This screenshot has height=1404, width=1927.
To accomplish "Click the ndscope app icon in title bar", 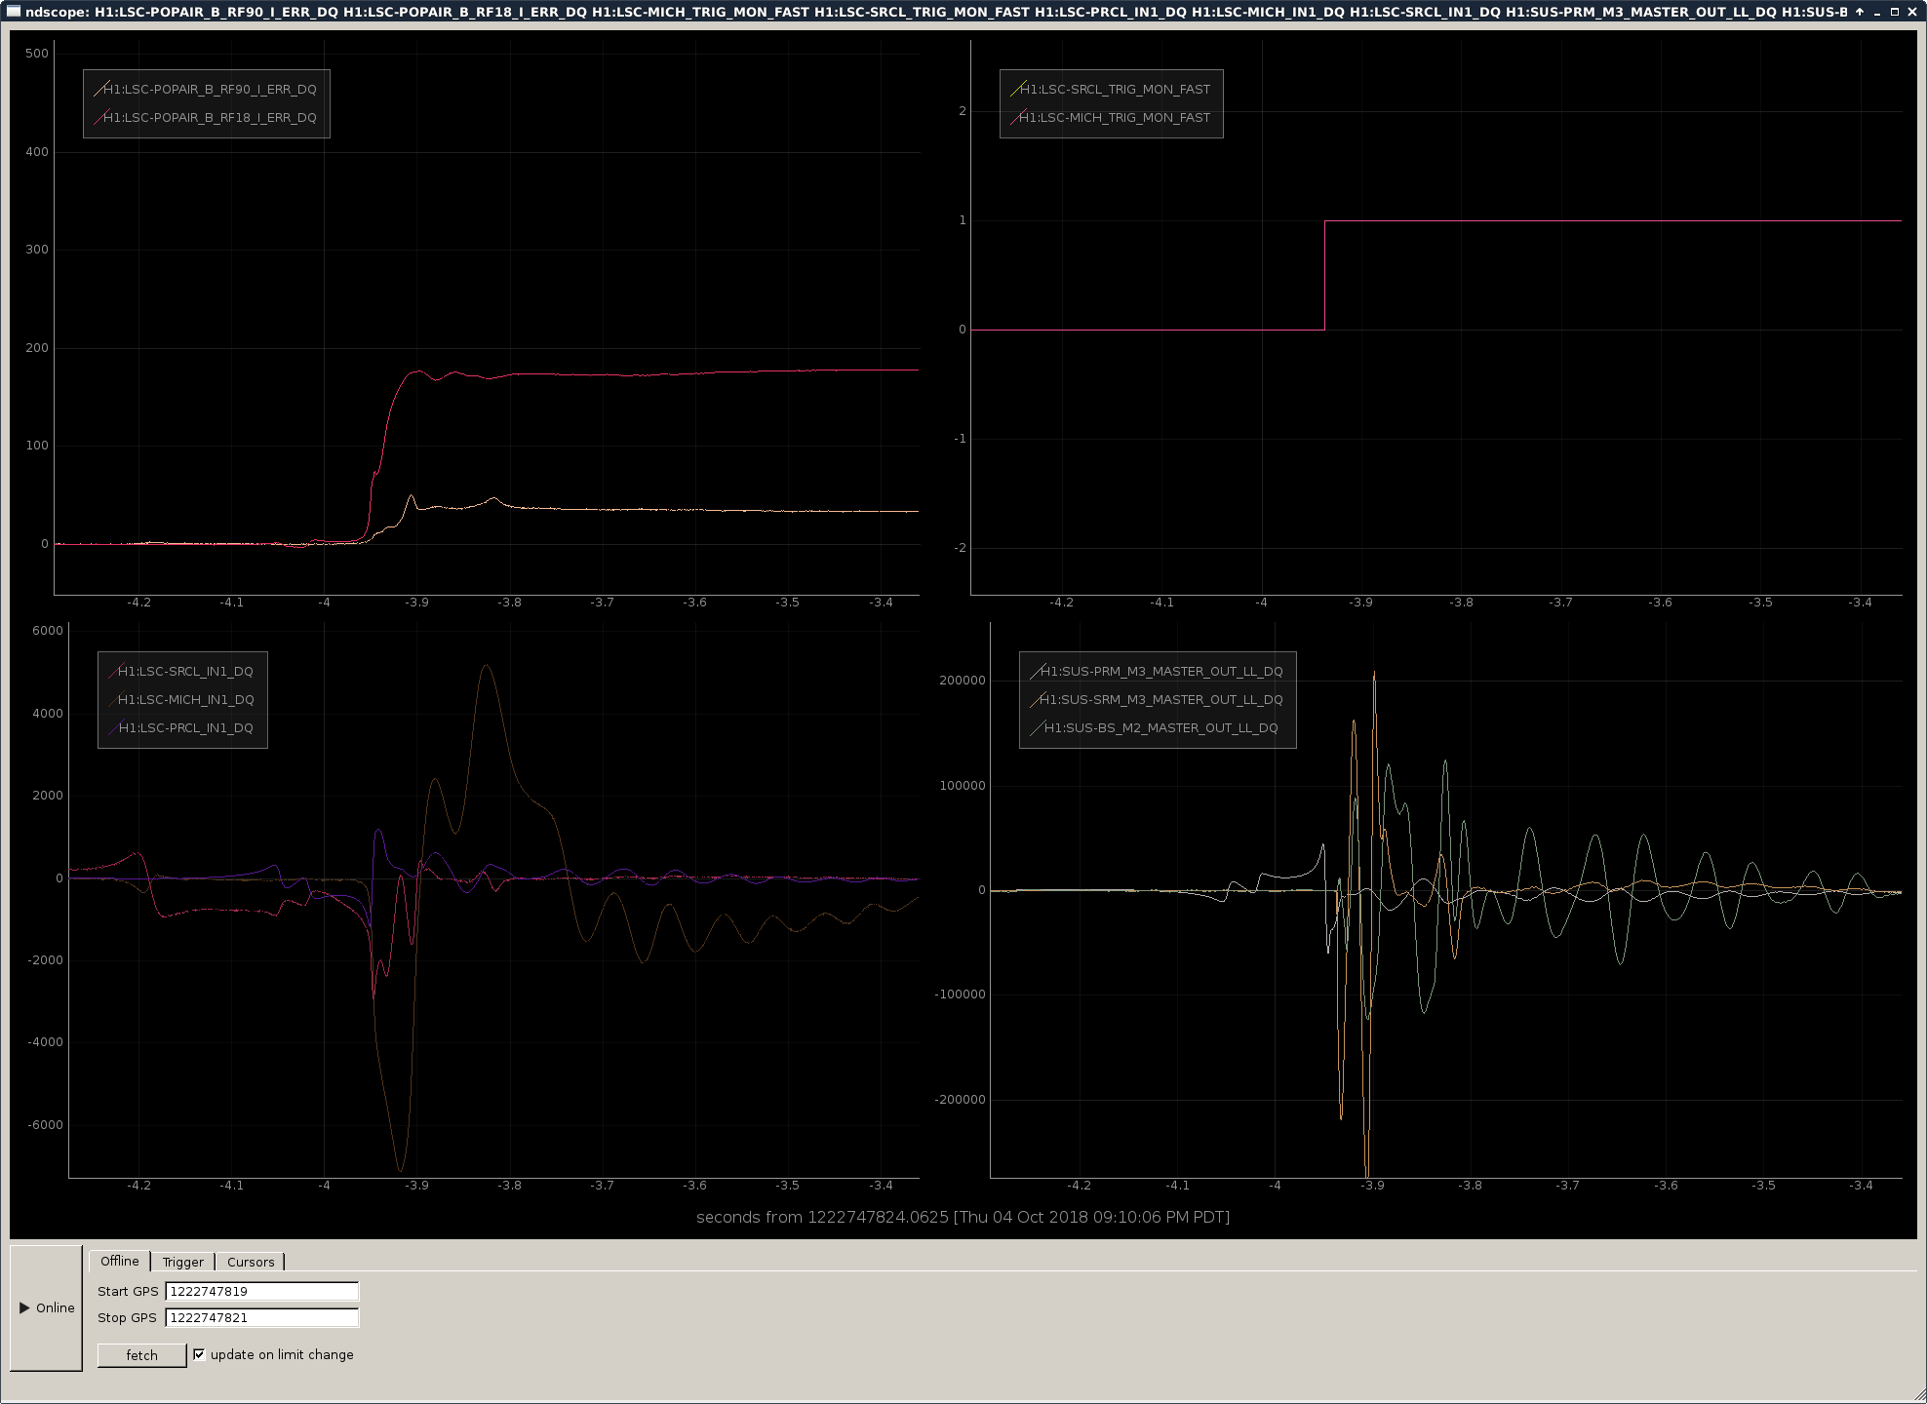I will click(13, 12).
